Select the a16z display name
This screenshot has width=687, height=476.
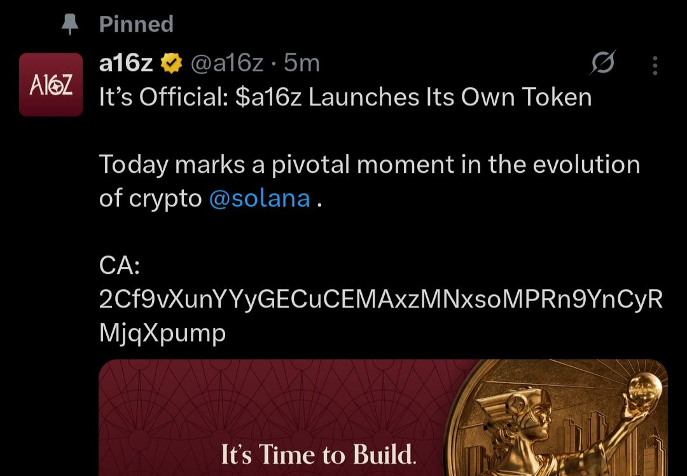pos(124,63)
